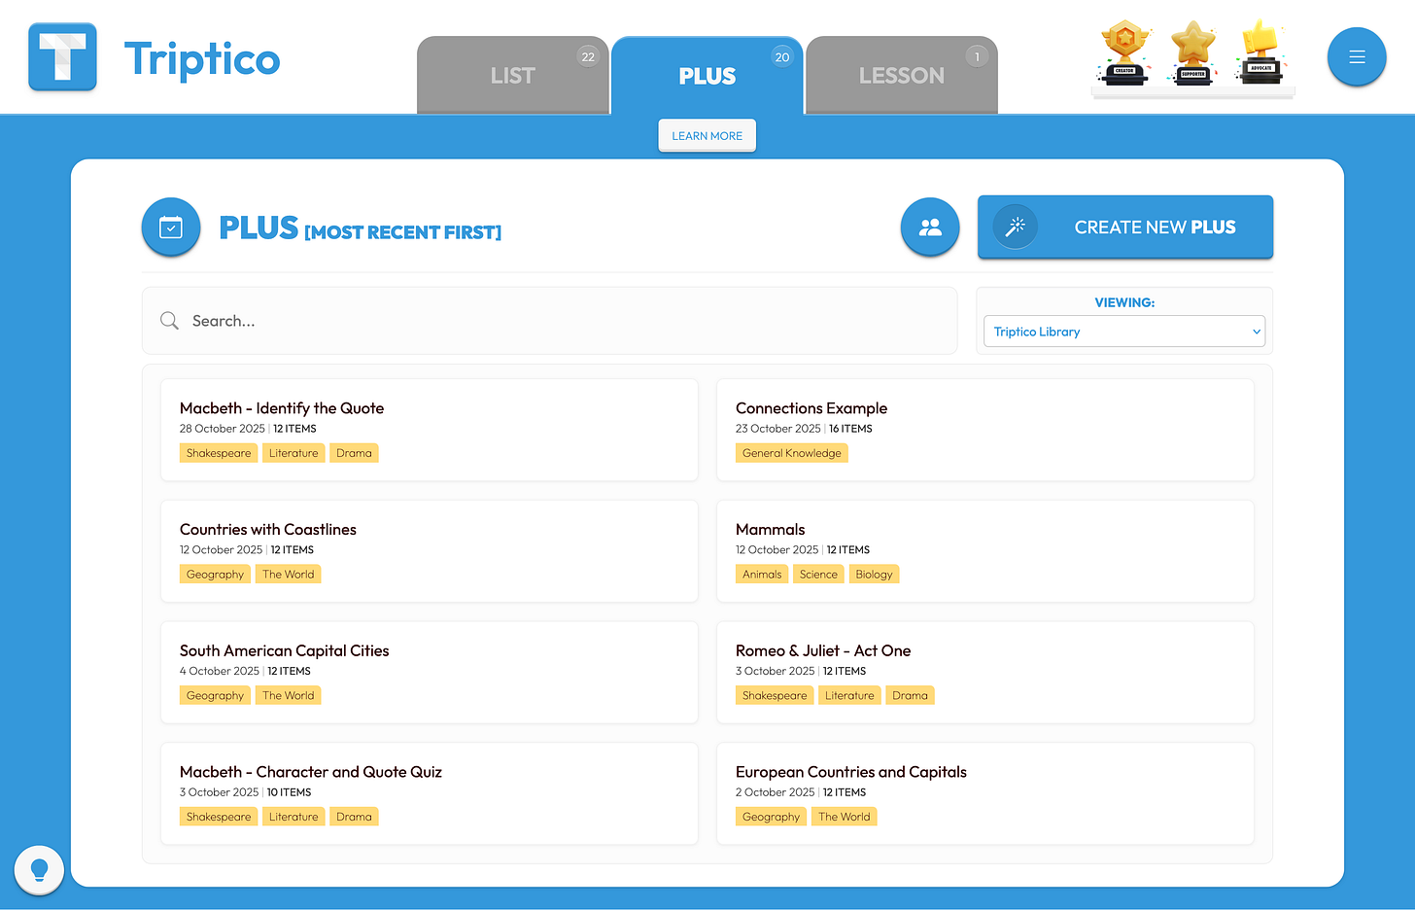Click the General Knowledge tag
The width and height of the screenshot is (1415, 910).
coord(792,453)
